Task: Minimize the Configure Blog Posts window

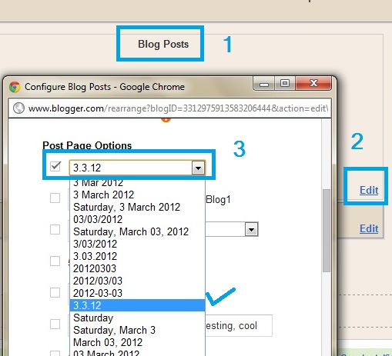Action: pos(264,84)
